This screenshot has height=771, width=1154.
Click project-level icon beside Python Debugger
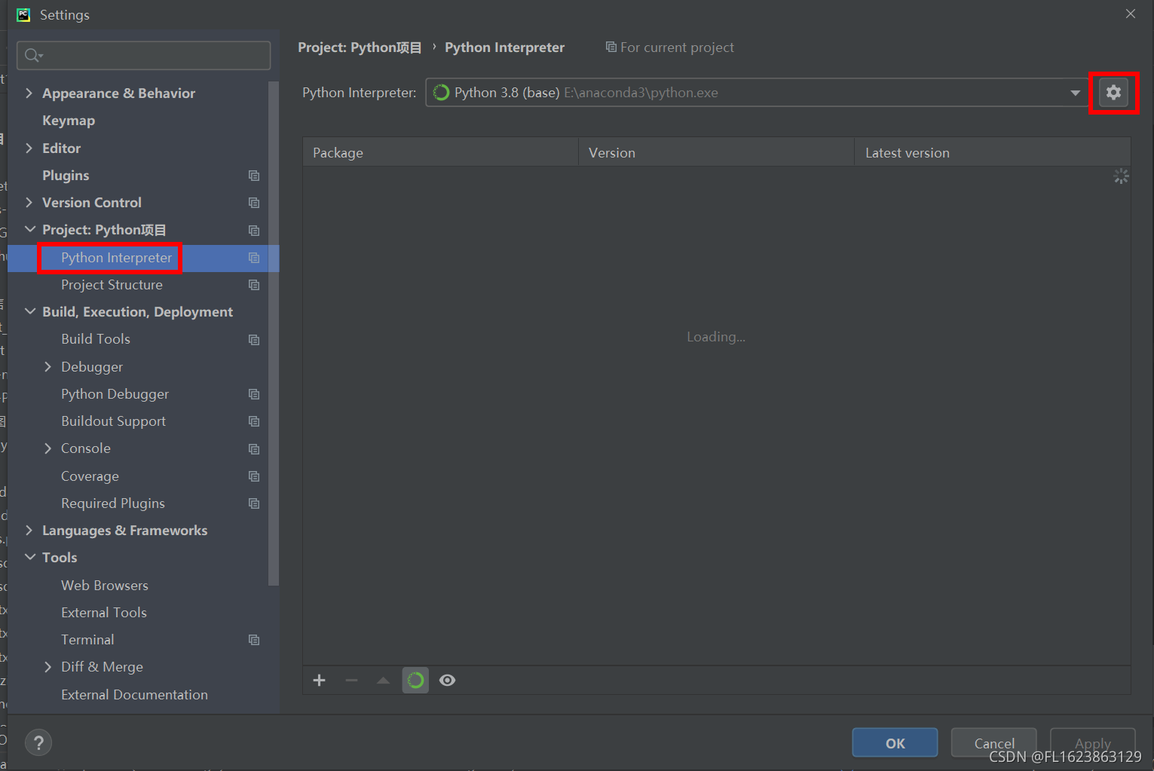[254, 394]
